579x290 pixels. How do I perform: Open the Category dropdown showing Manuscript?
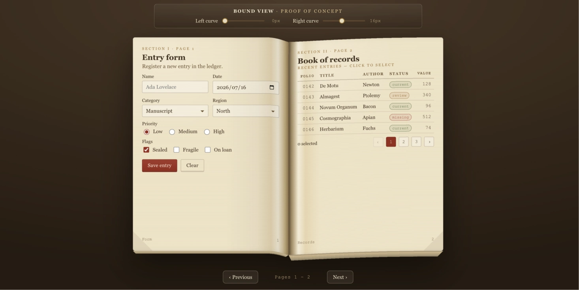(x=175, y=111)
